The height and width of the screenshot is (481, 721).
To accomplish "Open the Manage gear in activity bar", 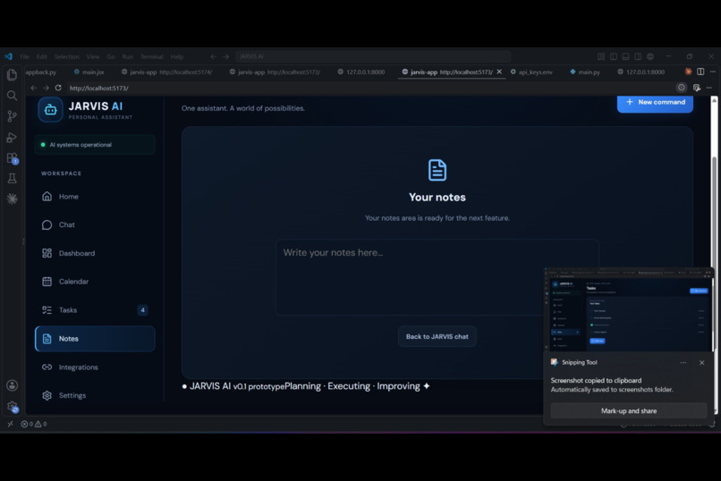I will [x=12, y=407].
